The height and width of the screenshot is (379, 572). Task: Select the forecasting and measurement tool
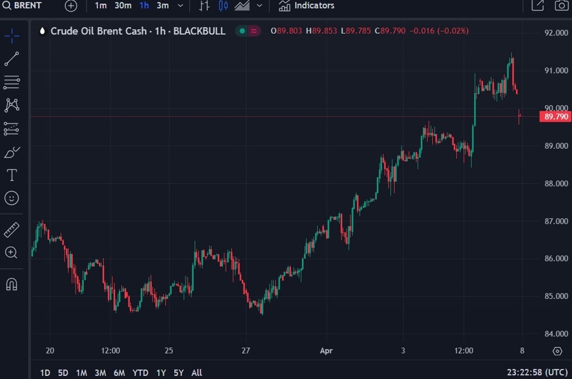click(11, 128)
